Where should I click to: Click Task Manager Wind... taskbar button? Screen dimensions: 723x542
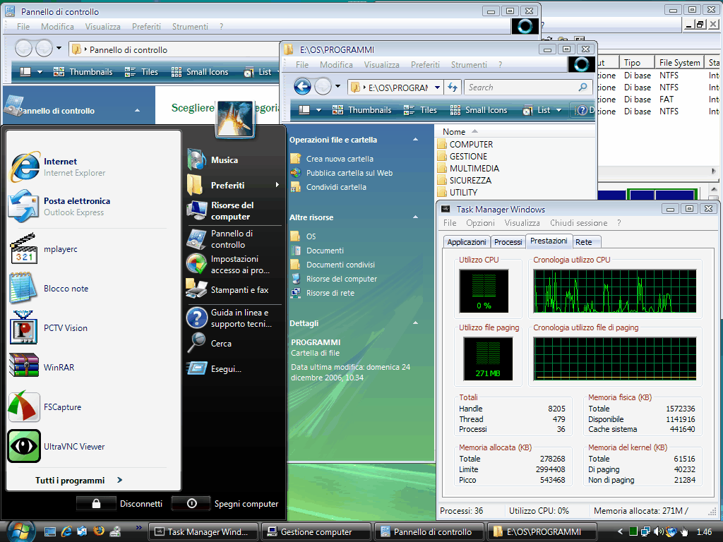203,532
